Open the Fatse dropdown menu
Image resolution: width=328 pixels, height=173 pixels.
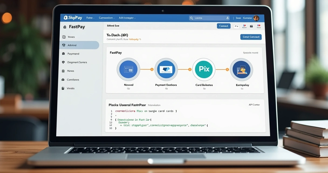tap(90, 18)
